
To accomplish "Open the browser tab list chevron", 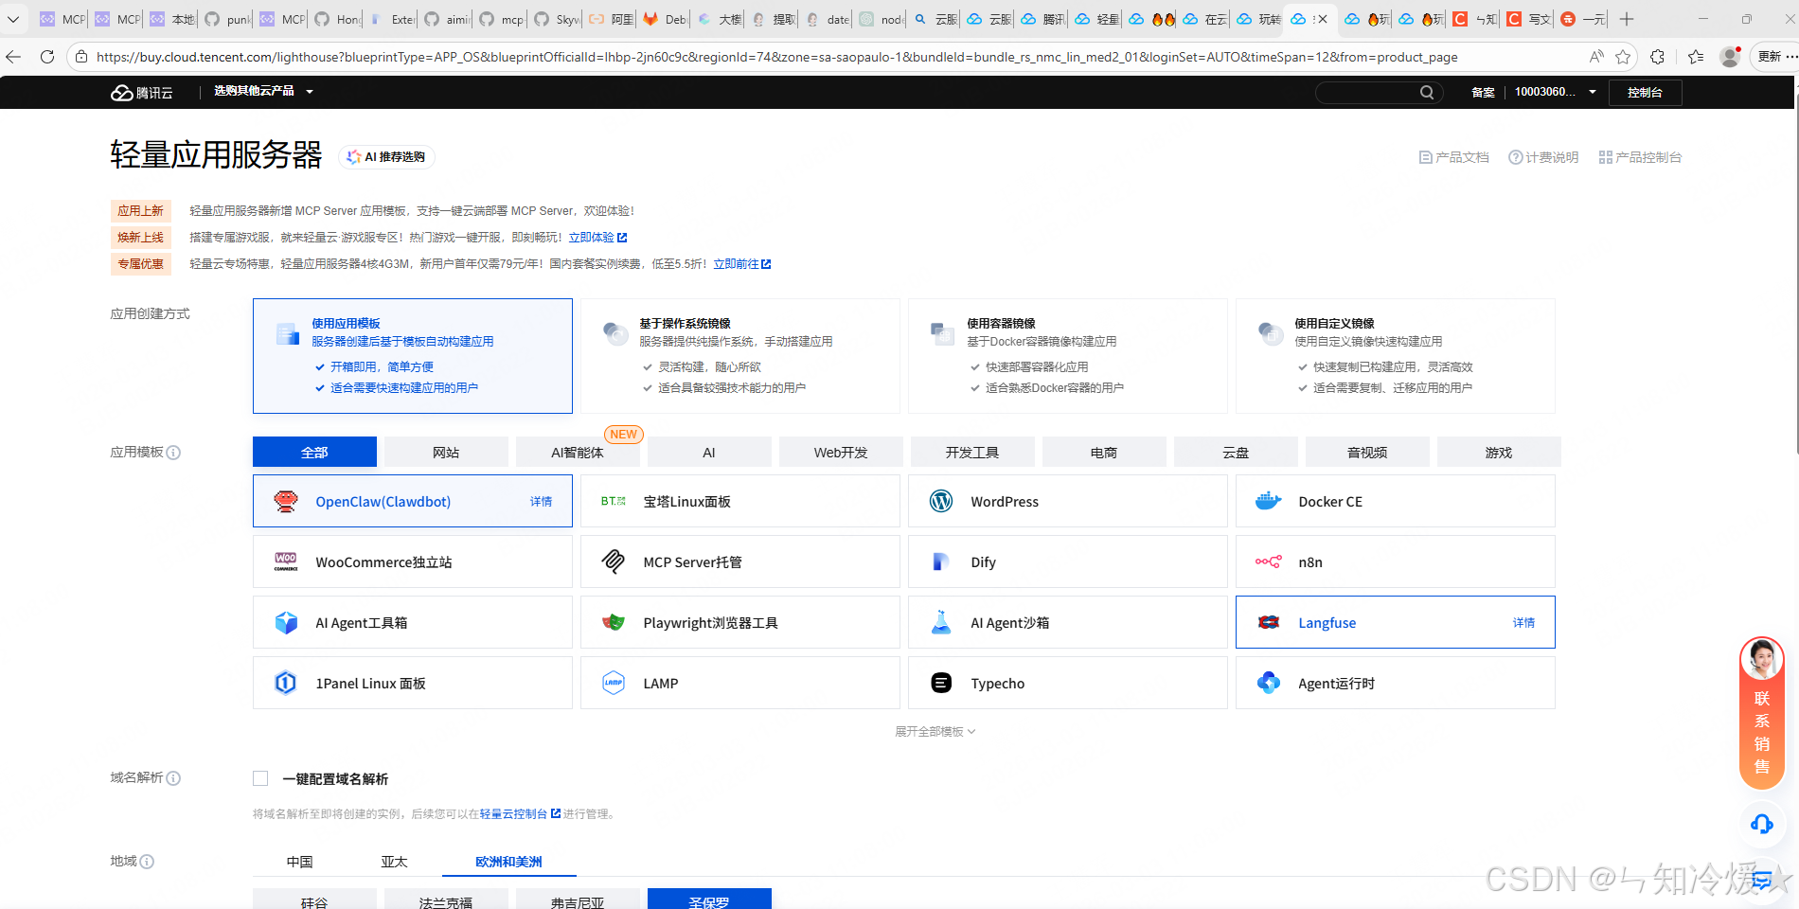I will 13,19.
